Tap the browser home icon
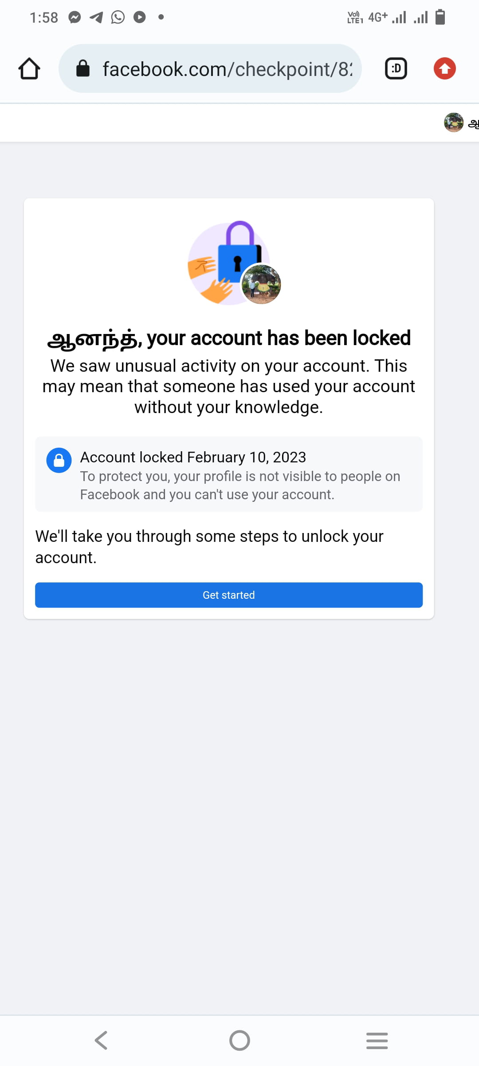Image resolution: width=479 pixels, height=1066 pixels. coord(29,69)
